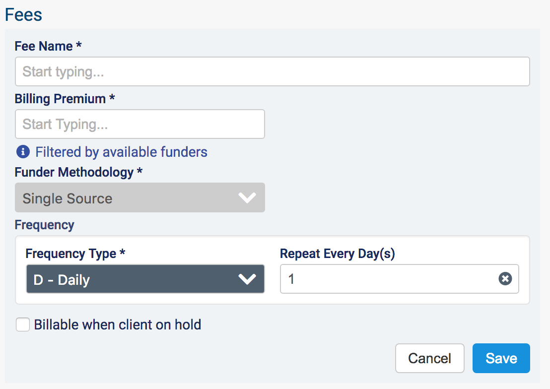Click the Funder Methodology label
The width and height of the screenshot is (550, 389).
pos(78,172)
